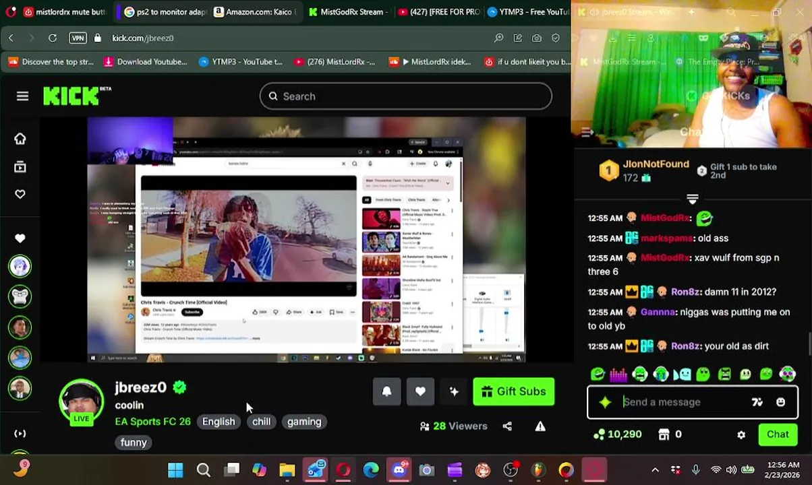Toggle the browser VPN badge
The height and width of the screenshot is (485, 812).
click(x=78, y=38)
